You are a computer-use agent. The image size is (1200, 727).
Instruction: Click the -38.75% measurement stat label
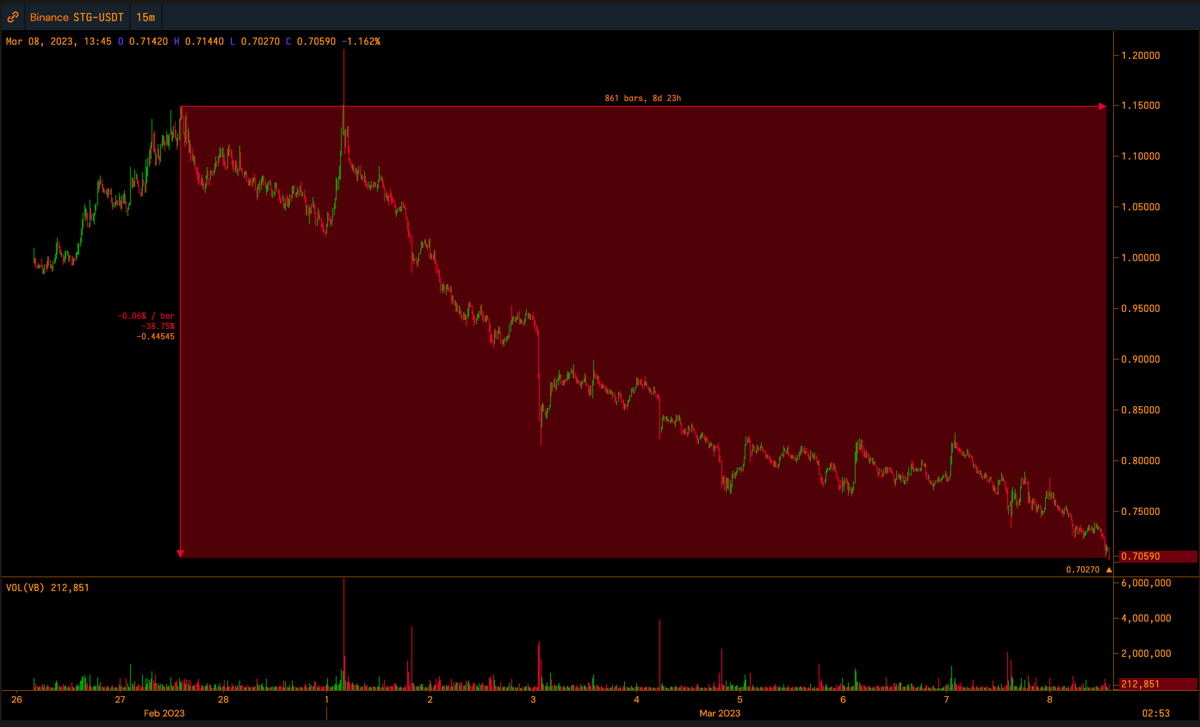coord(158,326)
